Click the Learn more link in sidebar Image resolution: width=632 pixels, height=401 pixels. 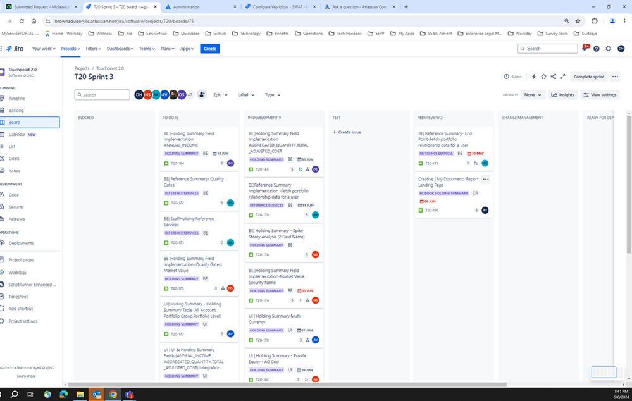coord(26,376)
